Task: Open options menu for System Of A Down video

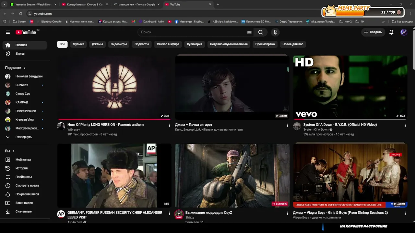Action: (405, 126)
